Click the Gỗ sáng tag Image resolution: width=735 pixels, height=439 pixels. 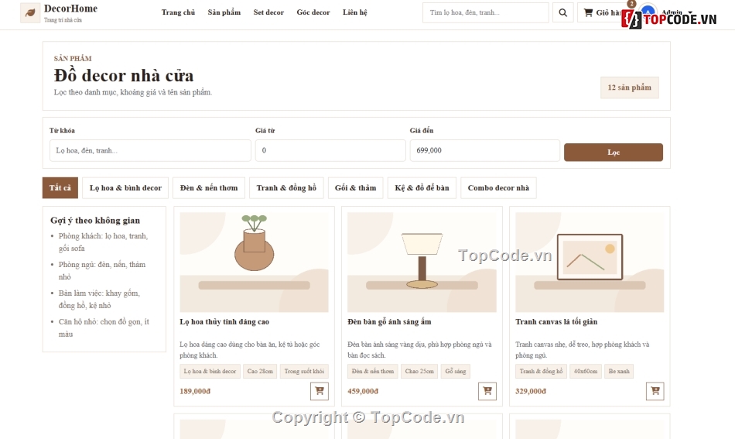click(x=456, y=371)
